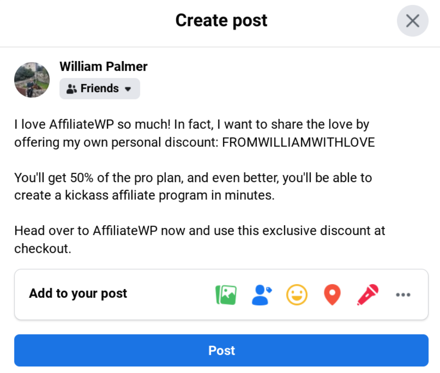The height and width of the screenshot is (373, 440).
Task: Click the paragraph starting "Head over to AffiliateWP"
Action: coord(199,230)
